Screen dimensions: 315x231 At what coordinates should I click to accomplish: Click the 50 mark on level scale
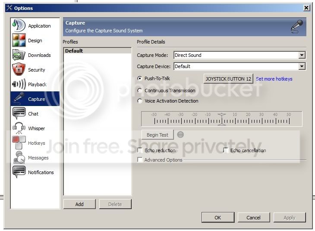tap(289, 115)
